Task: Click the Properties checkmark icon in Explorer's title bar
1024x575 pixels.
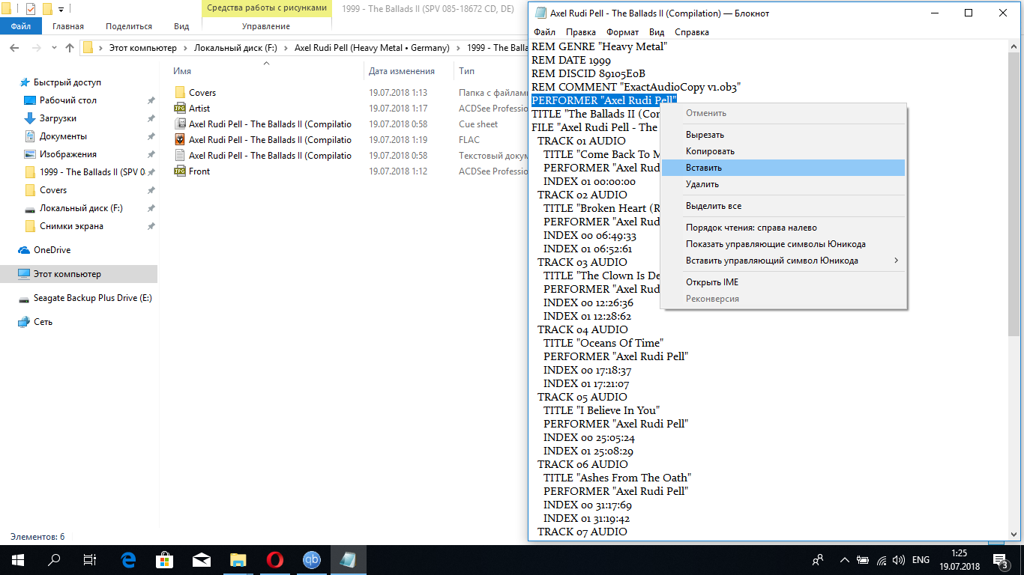Action: click(31, 9)
